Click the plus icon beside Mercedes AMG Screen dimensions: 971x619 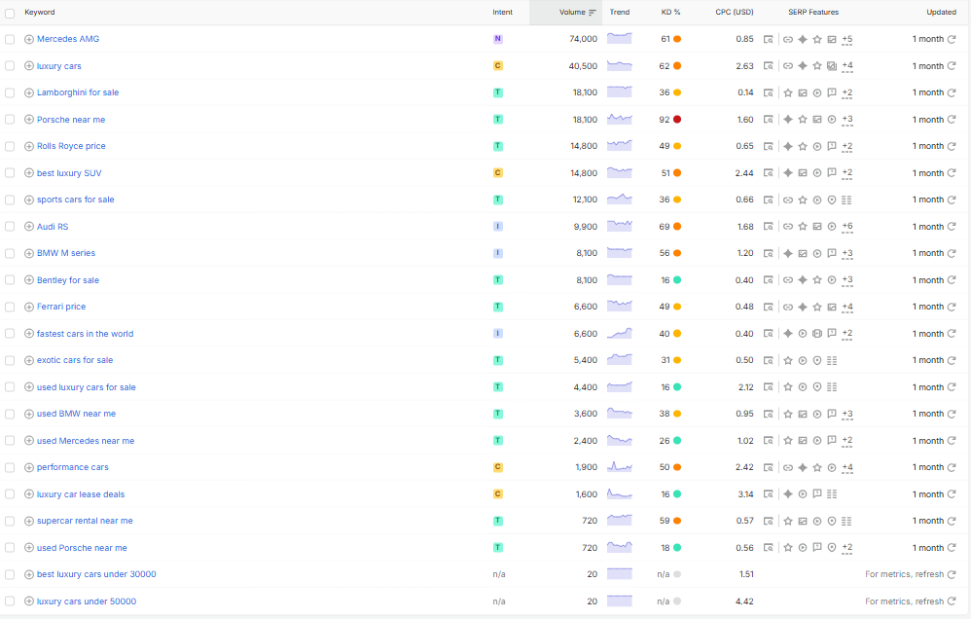point(29,39)
